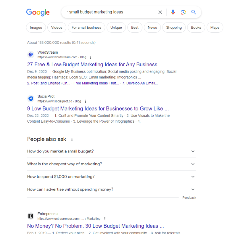Open People also ask options menu

click(x=72, y=139)
